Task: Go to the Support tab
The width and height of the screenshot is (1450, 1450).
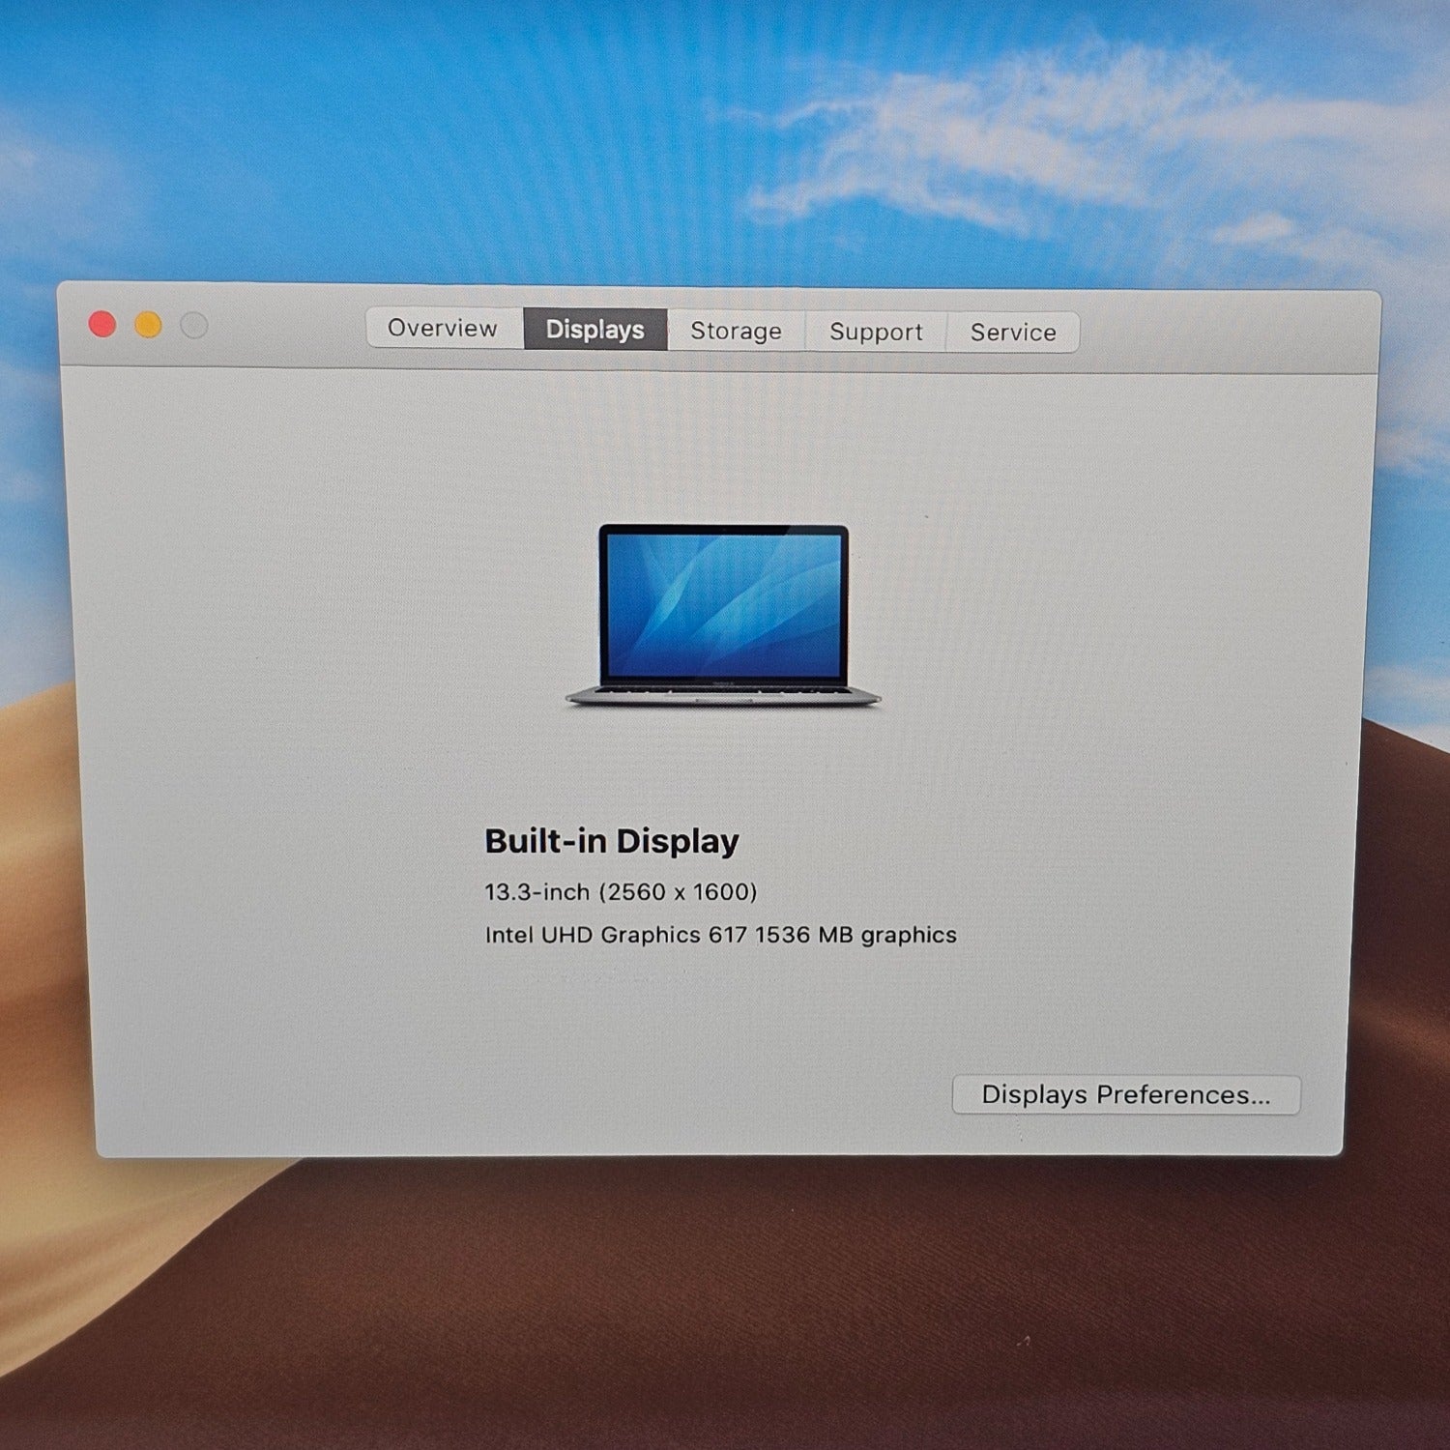Action: (x=876, y=332)
